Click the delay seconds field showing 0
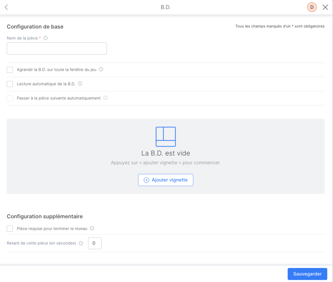 [95, 243]
